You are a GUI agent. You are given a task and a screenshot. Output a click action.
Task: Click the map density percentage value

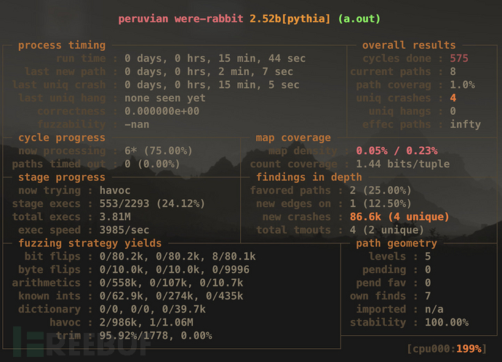397,150
